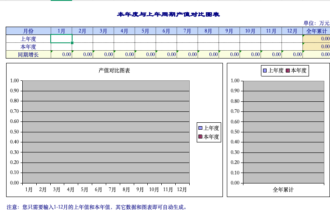330x211 pixels.
Task: Click the 0.50 axis value on right chart
Action: (x=235, y=132)
